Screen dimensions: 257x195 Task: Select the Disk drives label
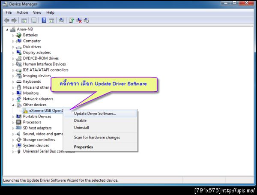pos(32,47)
